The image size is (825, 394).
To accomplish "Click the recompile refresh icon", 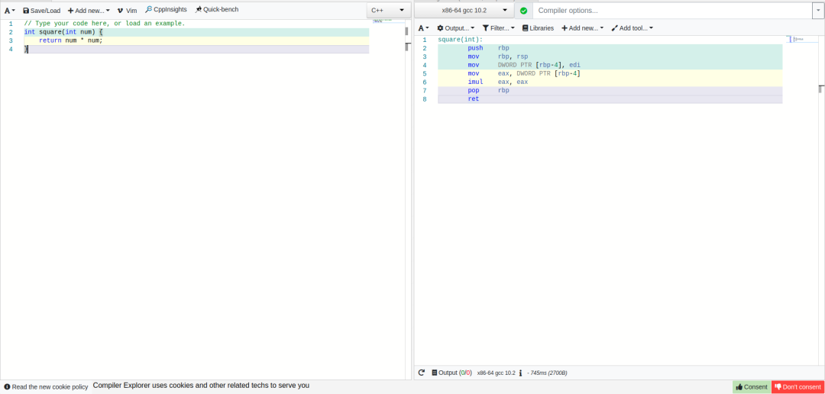I will coord(422,373).
